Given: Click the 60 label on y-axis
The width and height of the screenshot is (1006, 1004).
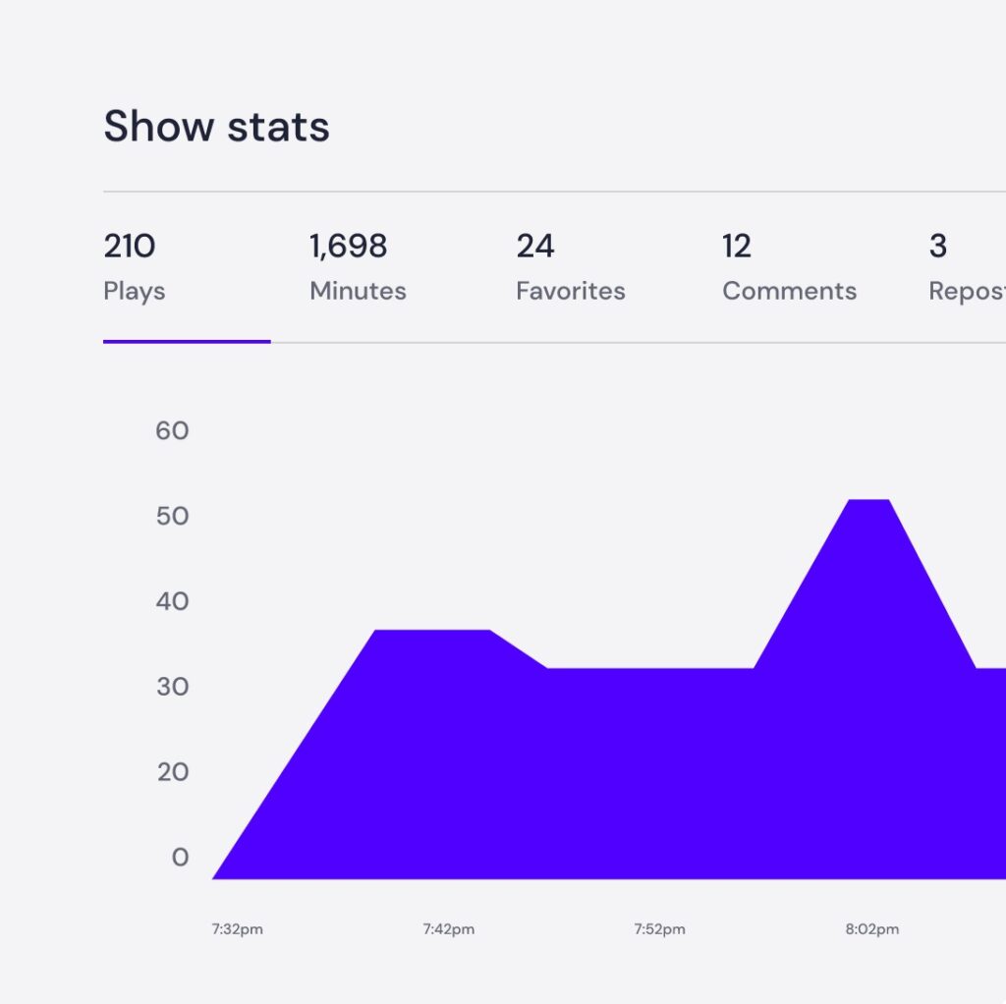Looking at the screenshot, I should tap(172, 430).
